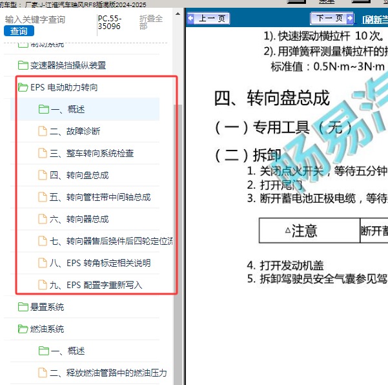Image resolution: width=388 pixels, height=385 pixels.
Task: Click document icon beside 四、转向盘总成
Action: click(x=43, y=175)
